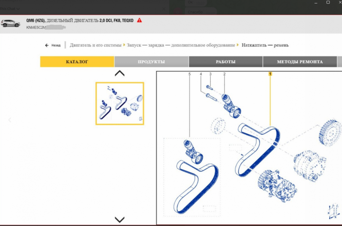Screen dimensions: 342x226
Task: Select the belt tensioner diagram thumbnail
Action: coord(120,103)
